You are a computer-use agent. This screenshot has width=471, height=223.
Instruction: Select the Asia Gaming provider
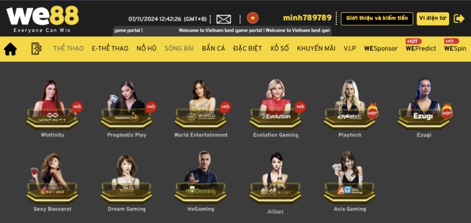(350, 182)
